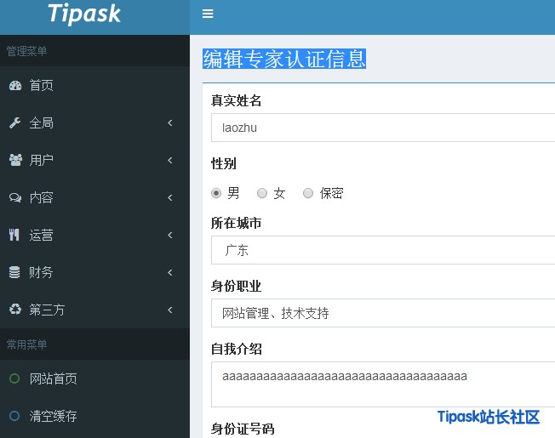The image size is (555, 438).
Task: Click the blue circle icon beside 清空缓存
Action: (14, 416)
